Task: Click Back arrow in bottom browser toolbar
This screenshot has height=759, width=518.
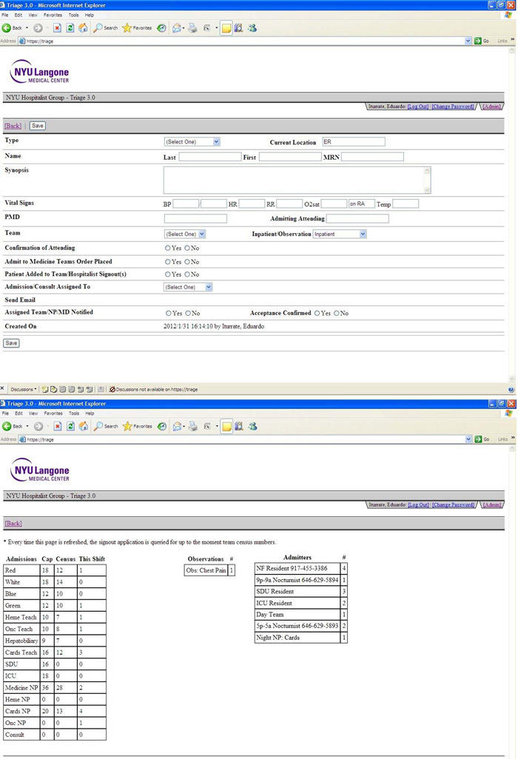Action: [x=7, y=426]
